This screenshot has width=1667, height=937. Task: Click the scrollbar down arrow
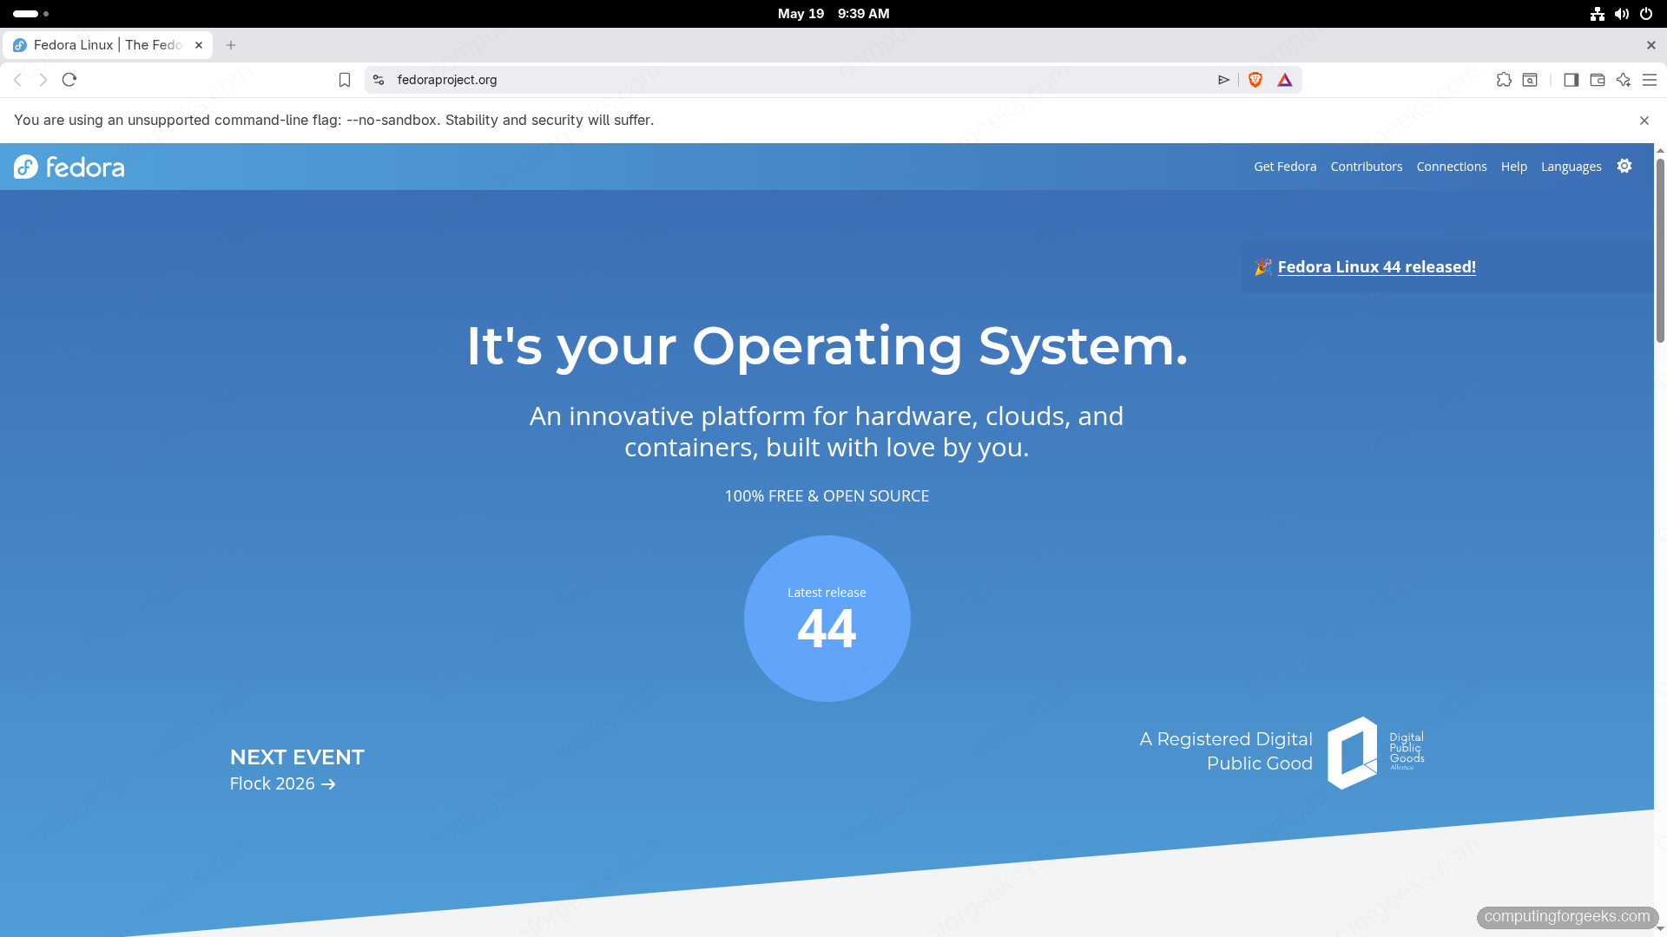coord(1660,930)
